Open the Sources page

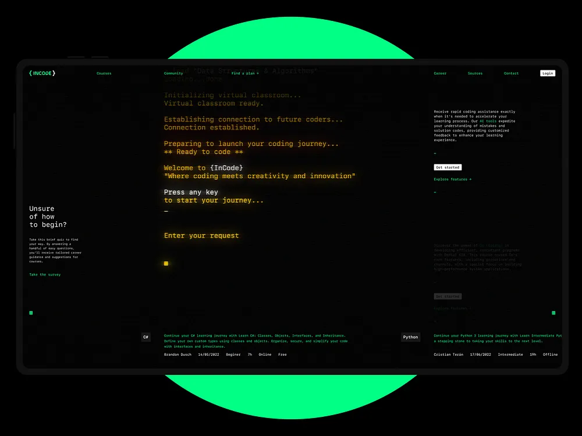[x=475, y=73]
